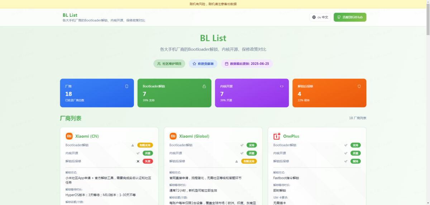Open the CN 中文 language selector
Screen dimensions: 430x205
[320, 17]
